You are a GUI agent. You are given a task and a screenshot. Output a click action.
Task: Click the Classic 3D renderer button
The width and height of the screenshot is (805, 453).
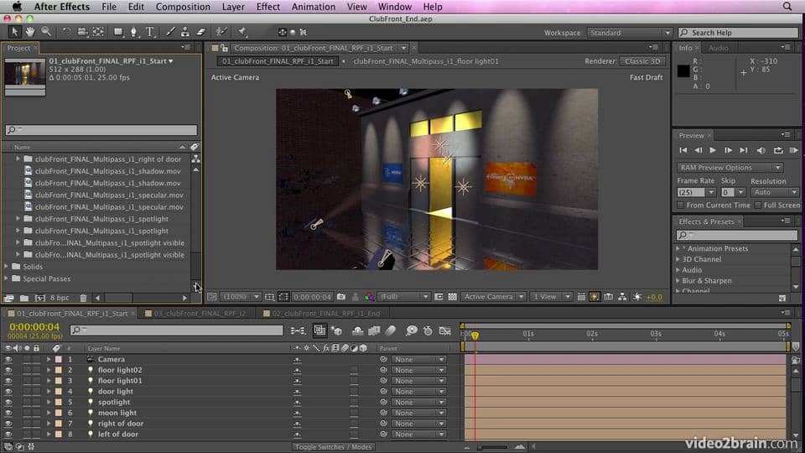642,61
